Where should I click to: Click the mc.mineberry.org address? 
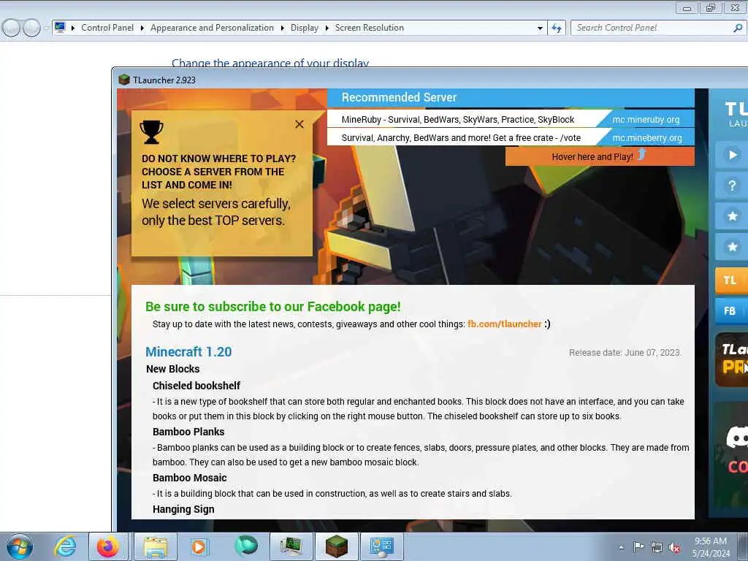pos(647,138)
